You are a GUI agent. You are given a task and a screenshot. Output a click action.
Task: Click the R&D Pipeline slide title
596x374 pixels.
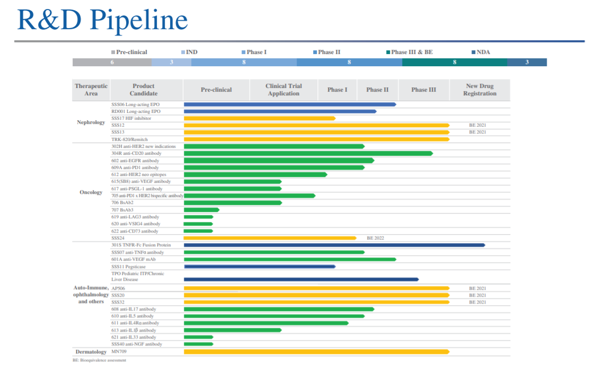(x=102, y=20)
